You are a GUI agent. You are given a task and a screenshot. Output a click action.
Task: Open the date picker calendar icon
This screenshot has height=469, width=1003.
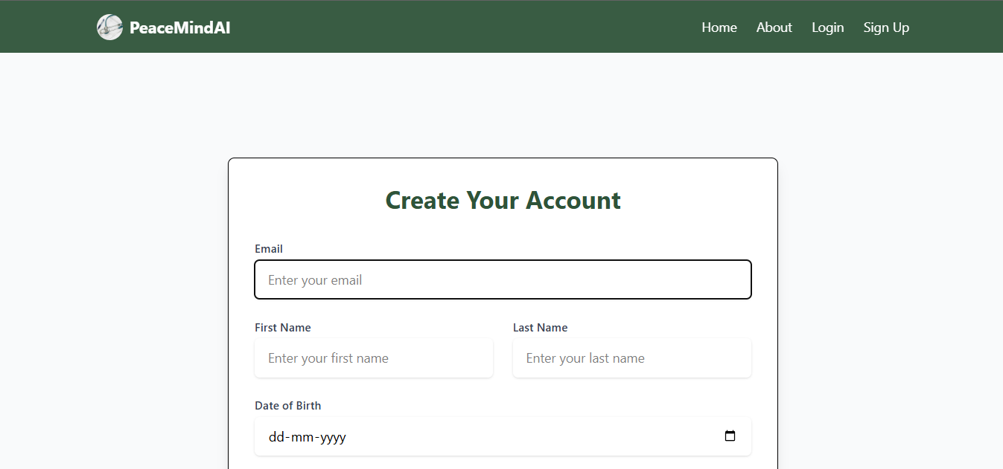[x=730, y=436]
